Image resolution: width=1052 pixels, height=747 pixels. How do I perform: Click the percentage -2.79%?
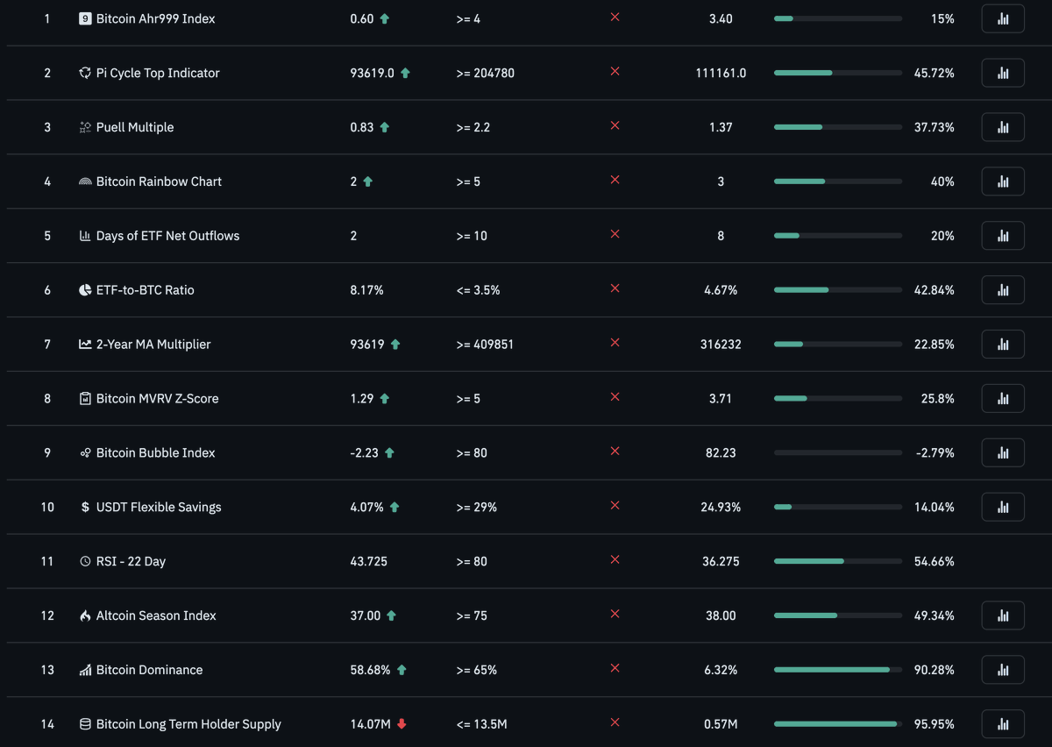[934, 453]
